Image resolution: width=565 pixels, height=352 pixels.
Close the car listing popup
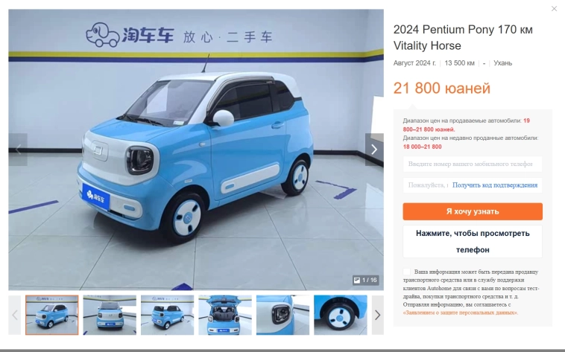click(554, 9)
